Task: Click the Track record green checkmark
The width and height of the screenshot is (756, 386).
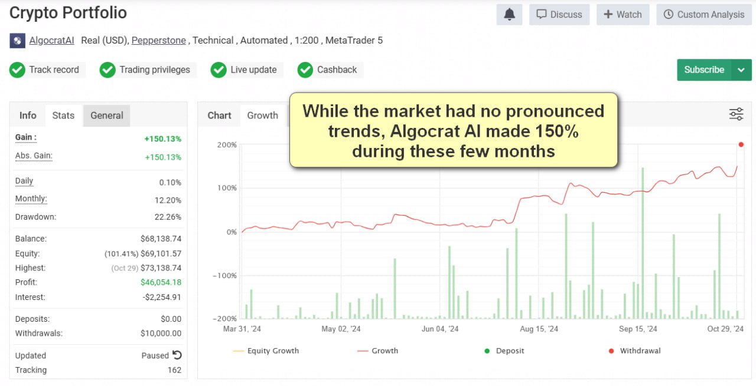Action: pos(17,70)
